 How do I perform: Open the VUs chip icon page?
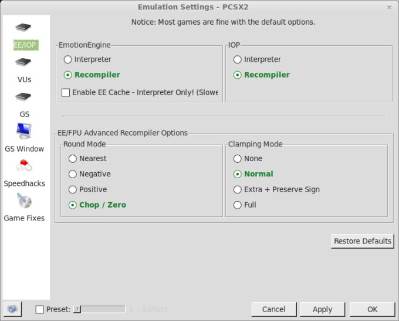23,62
